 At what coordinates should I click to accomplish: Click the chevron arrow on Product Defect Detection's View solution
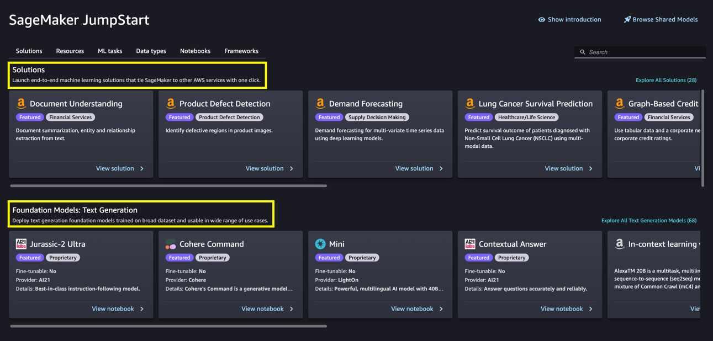(x=292, y=168)
